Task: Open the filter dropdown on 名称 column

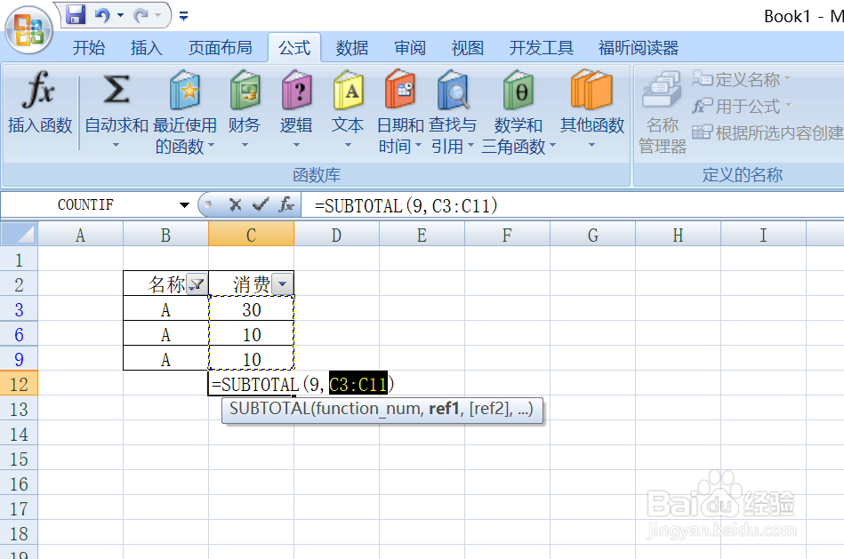Action: [197, 283]
